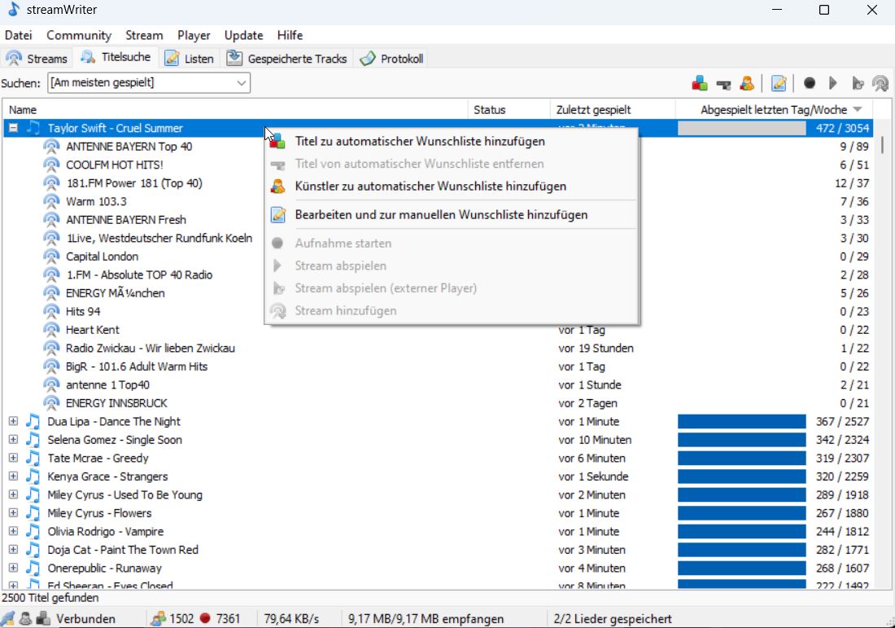This screenshot has width=895, height=628.
Task: Open the Community menu
Action: (79, 35)
